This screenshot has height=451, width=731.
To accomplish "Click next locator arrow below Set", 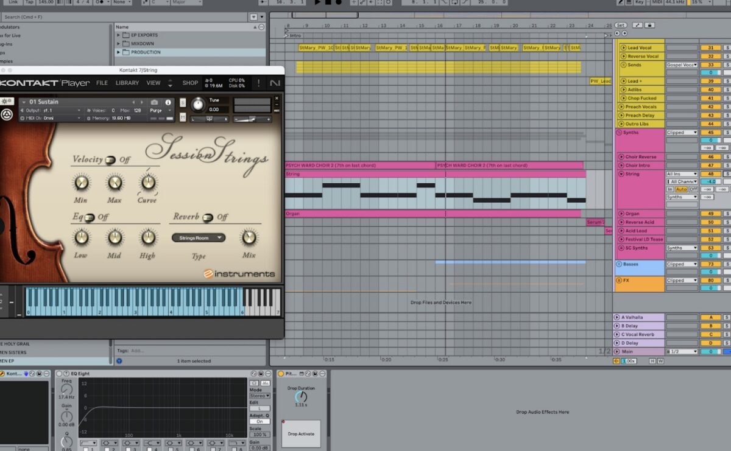I will (624, 33).
